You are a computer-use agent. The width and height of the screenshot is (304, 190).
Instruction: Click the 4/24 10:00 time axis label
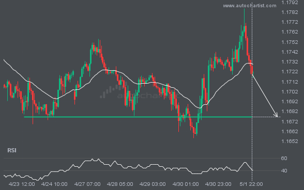[54, 184]
